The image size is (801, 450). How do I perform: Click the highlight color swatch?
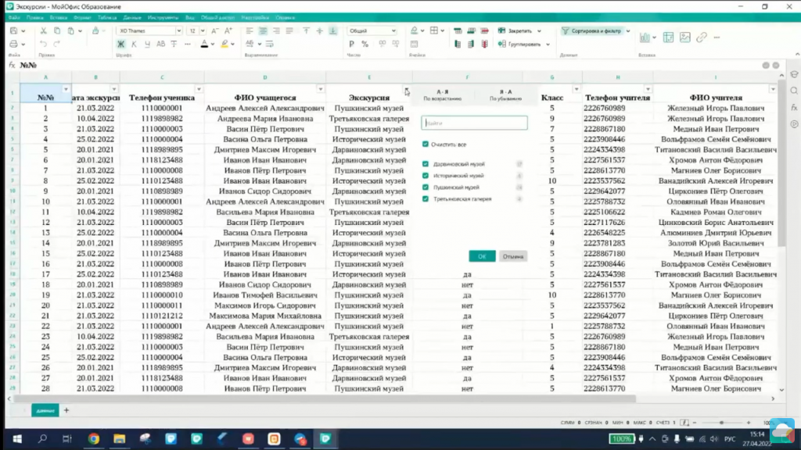(224, 44)
